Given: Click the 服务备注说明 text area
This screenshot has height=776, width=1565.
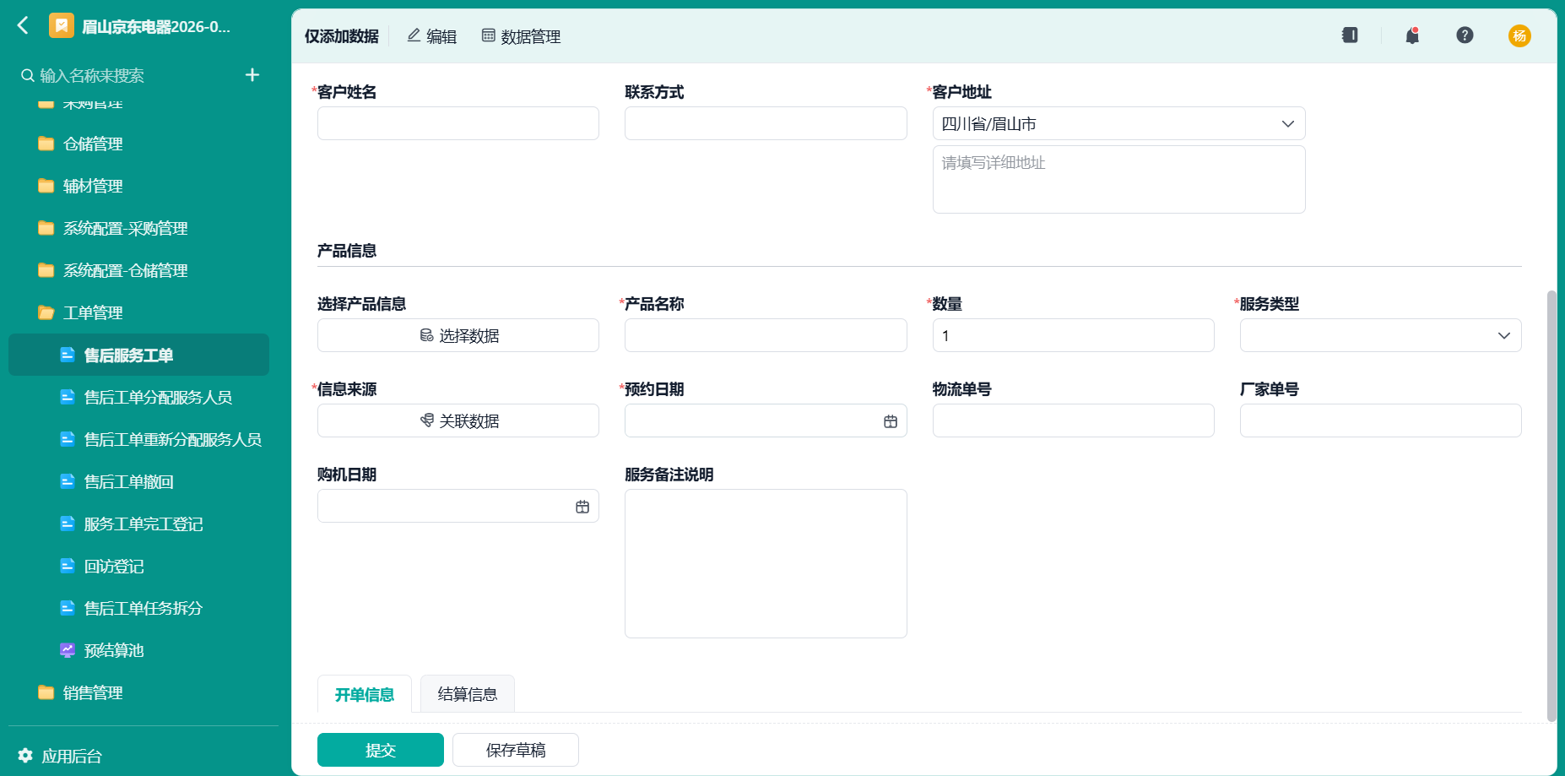Looking at the screenshot, I should 766,563.
